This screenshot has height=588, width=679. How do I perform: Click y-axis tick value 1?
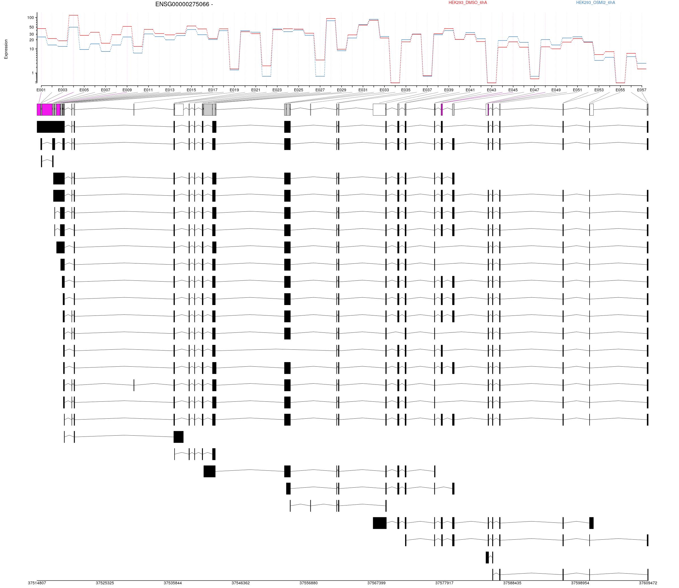click(x=33, y=73)
